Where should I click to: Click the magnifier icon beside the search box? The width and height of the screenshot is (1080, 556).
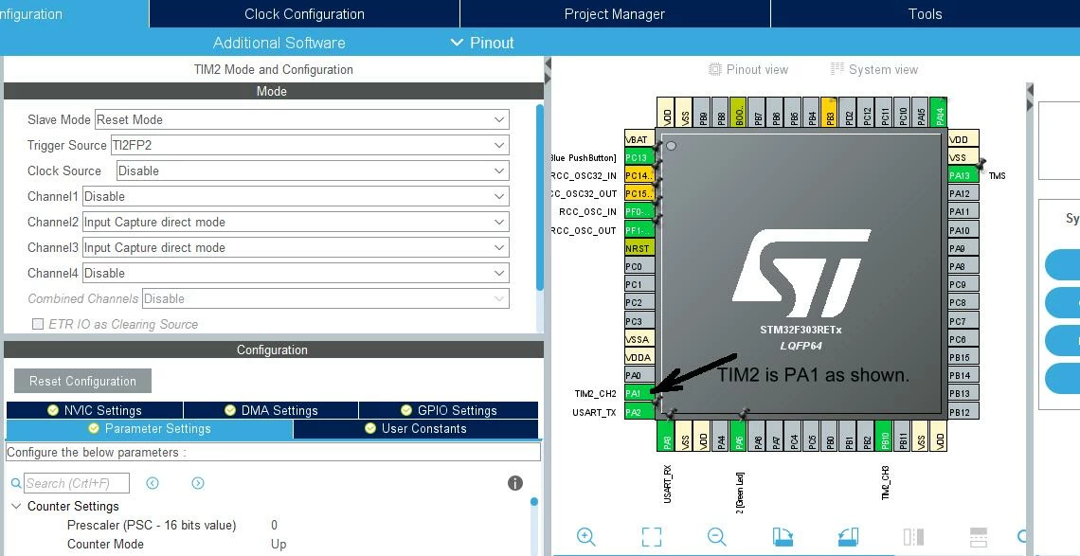[16, 484]
